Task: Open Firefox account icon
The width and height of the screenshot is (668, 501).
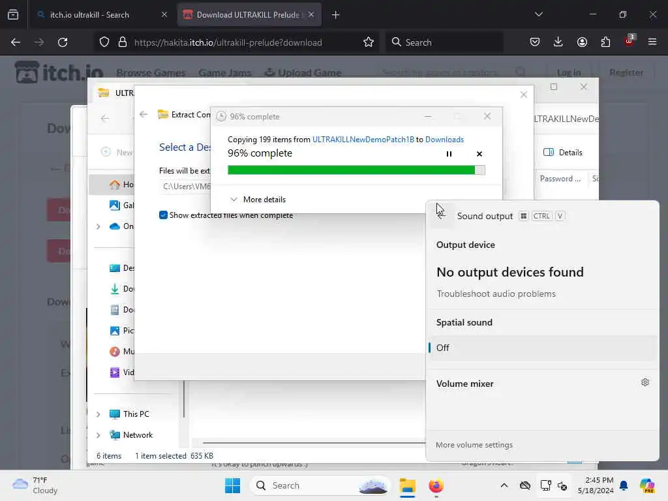Action: click(582, 42)
